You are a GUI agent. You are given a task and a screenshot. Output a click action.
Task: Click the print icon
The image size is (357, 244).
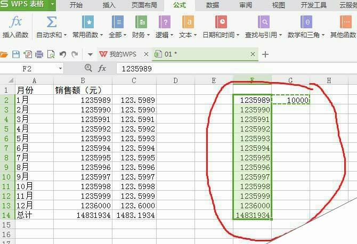(x=39, y=54)
